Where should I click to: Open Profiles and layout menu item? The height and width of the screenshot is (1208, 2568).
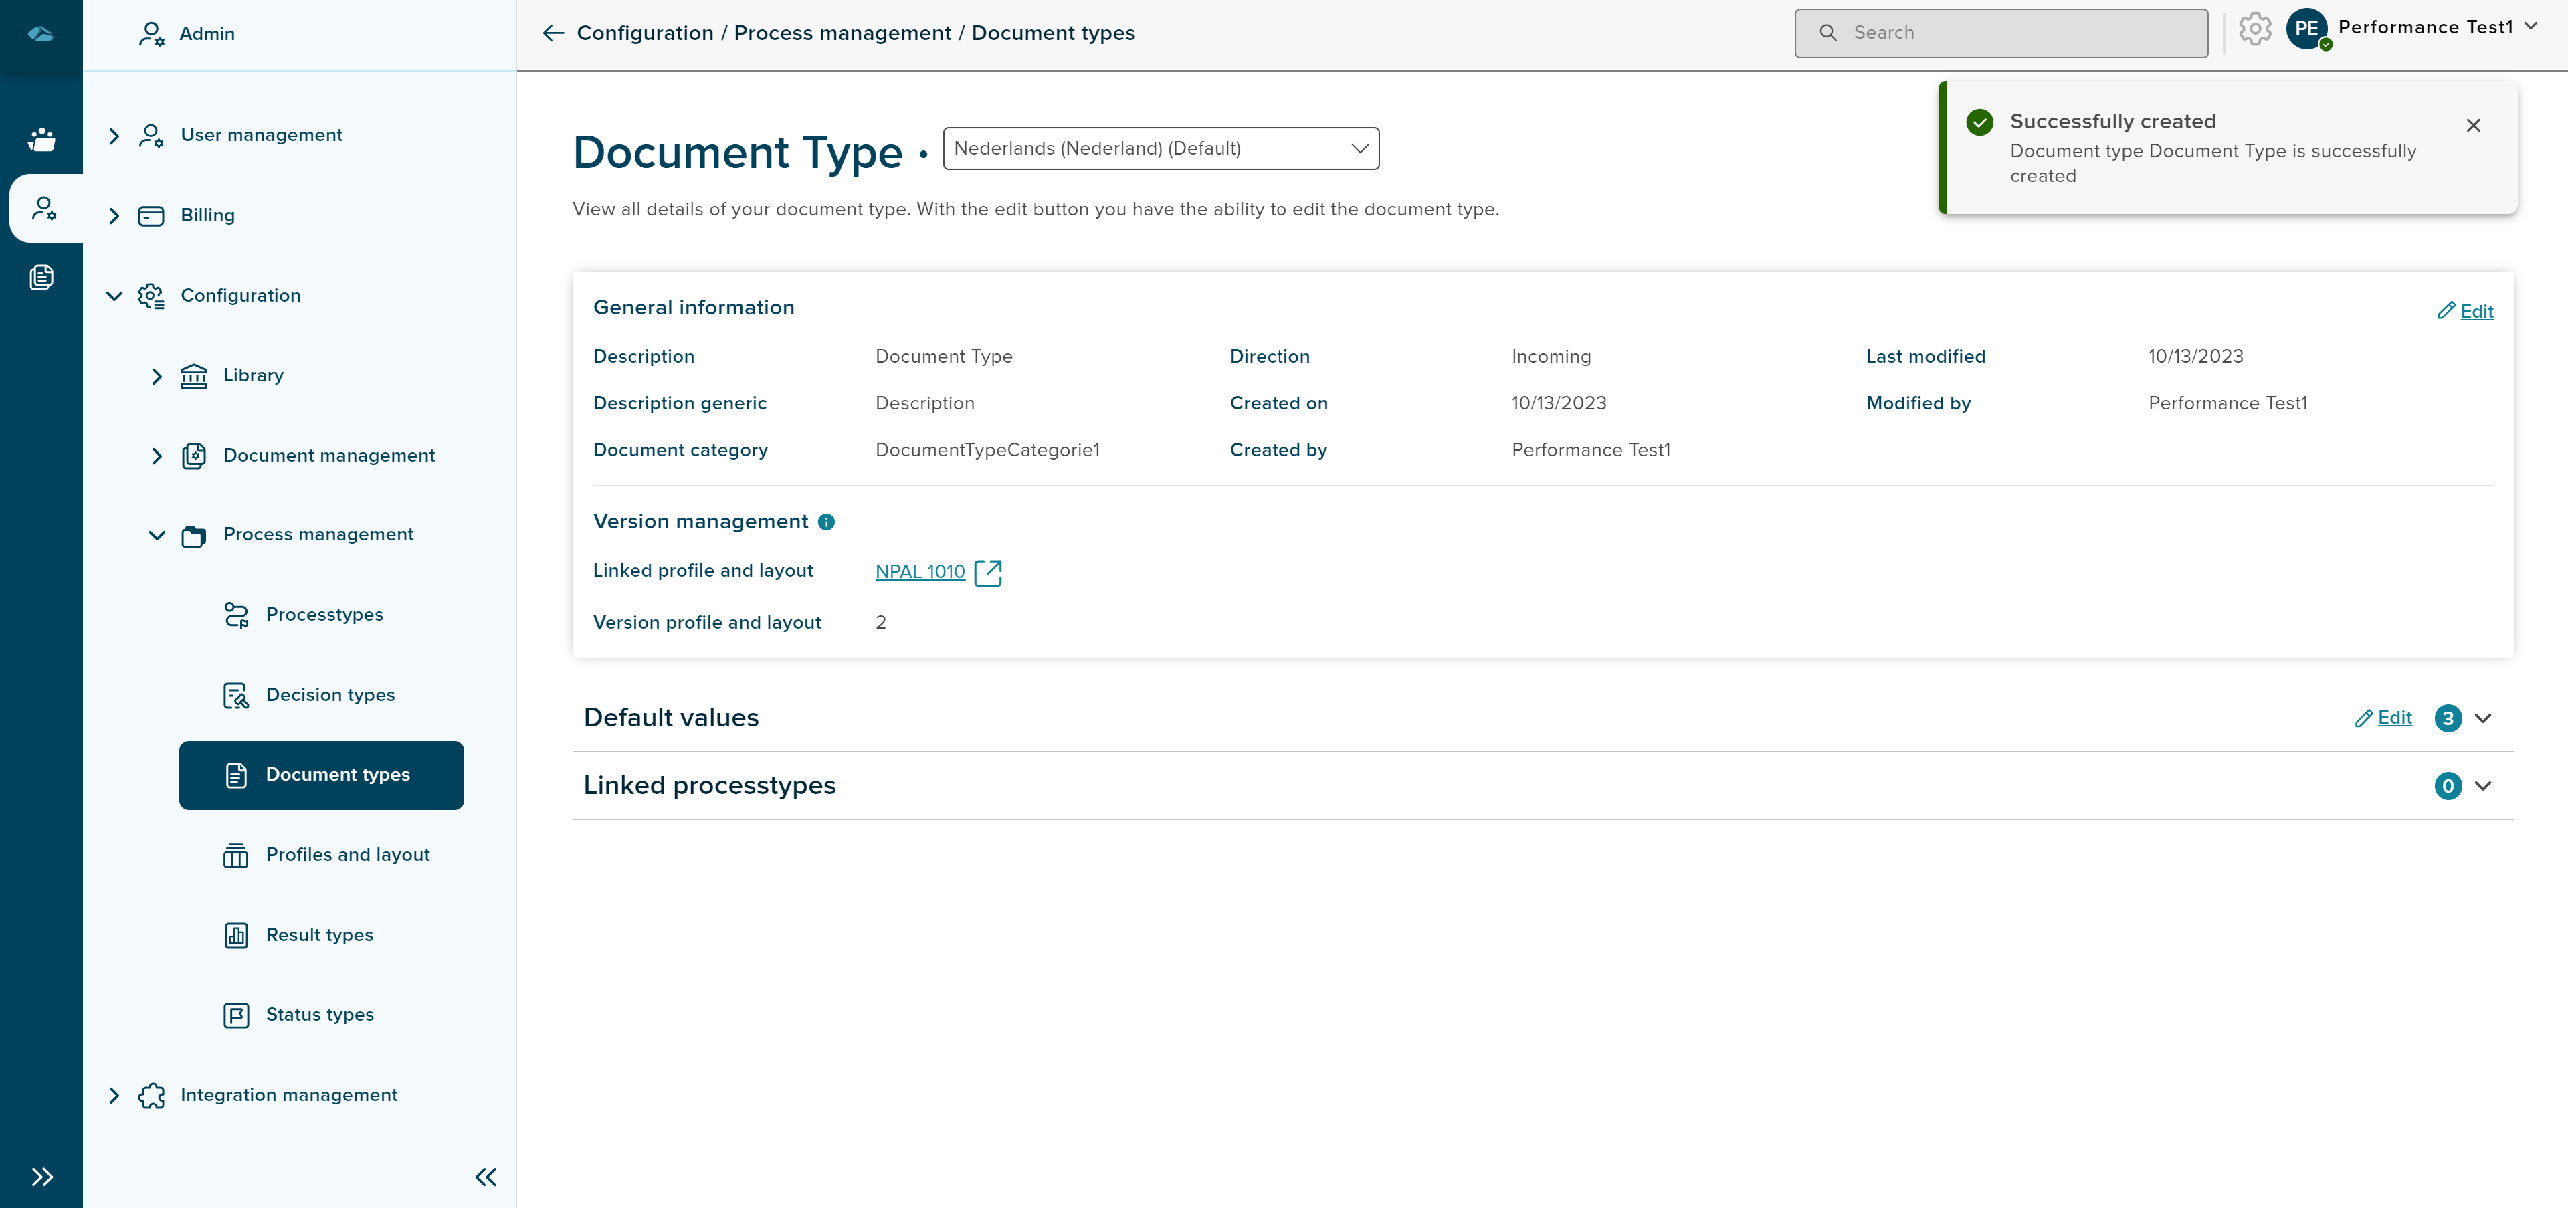click(347, 855)
